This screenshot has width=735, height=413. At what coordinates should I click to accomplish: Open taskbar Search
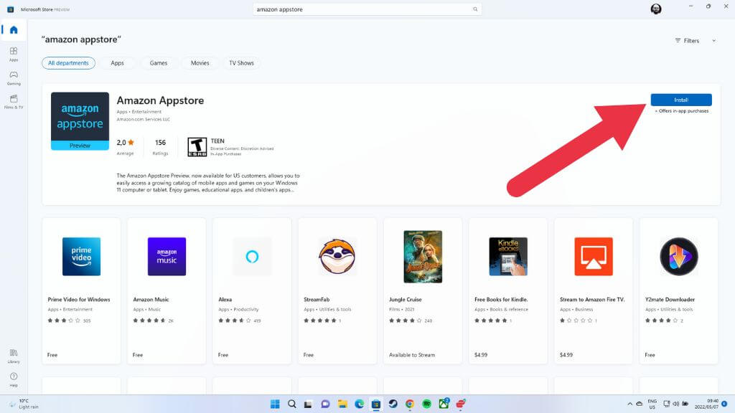coord(292,404)
